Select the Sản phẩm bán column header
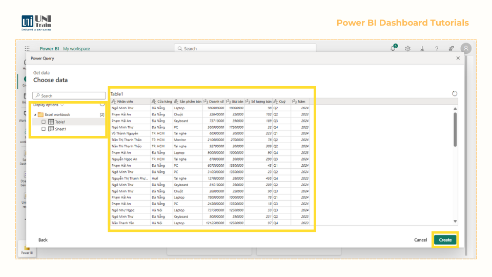Viewport: 492px width, 277px height. tap(188, 102)
